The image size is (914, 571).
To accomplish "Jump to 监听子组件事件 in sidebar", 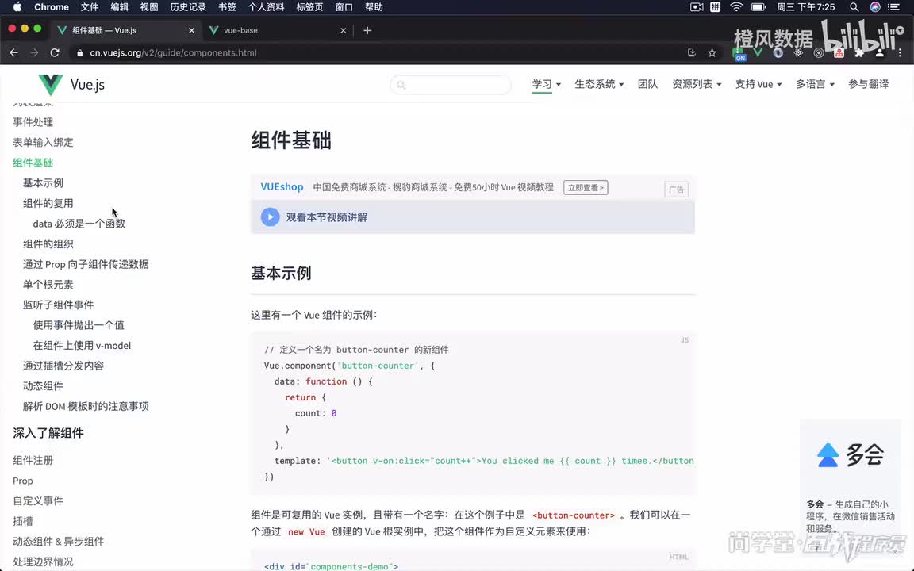I will (58, 305).
